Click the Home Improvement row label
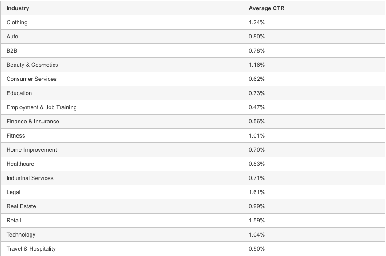Screen dimensions: 386x256 pos(32,150)
